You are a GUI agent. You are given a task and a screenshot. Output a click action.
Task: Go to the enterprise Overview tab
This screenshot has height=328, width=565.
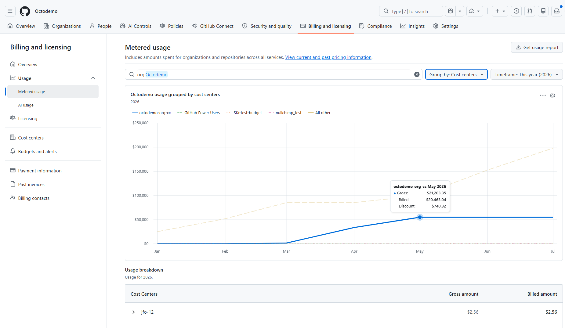(x=21, y=26)
